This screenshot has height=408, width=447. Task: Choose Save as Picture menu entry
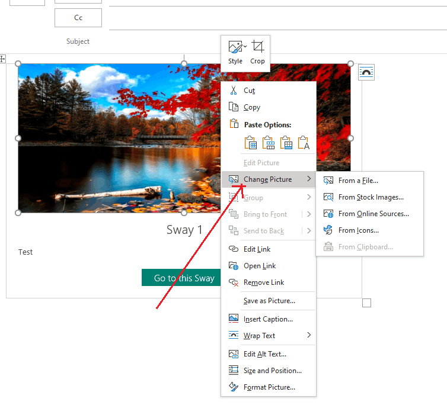click(x=269, y=301)
